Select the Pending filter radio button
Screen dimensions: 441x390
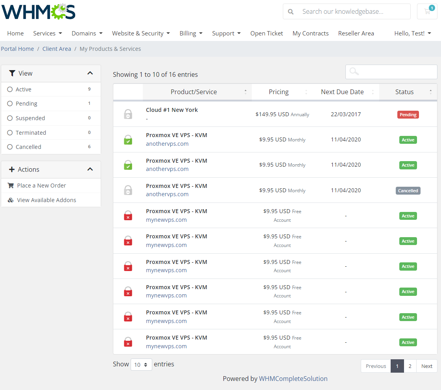(10, 103)
